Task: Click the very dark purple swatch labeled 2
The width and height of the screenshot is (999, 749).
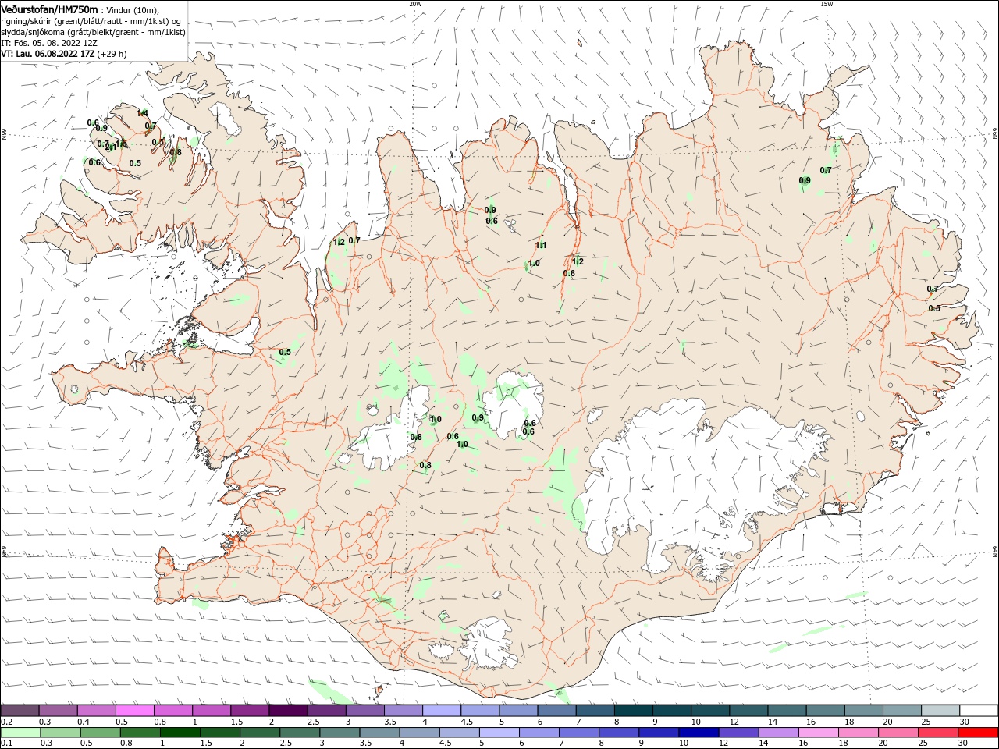Action: tap(288, 711)
